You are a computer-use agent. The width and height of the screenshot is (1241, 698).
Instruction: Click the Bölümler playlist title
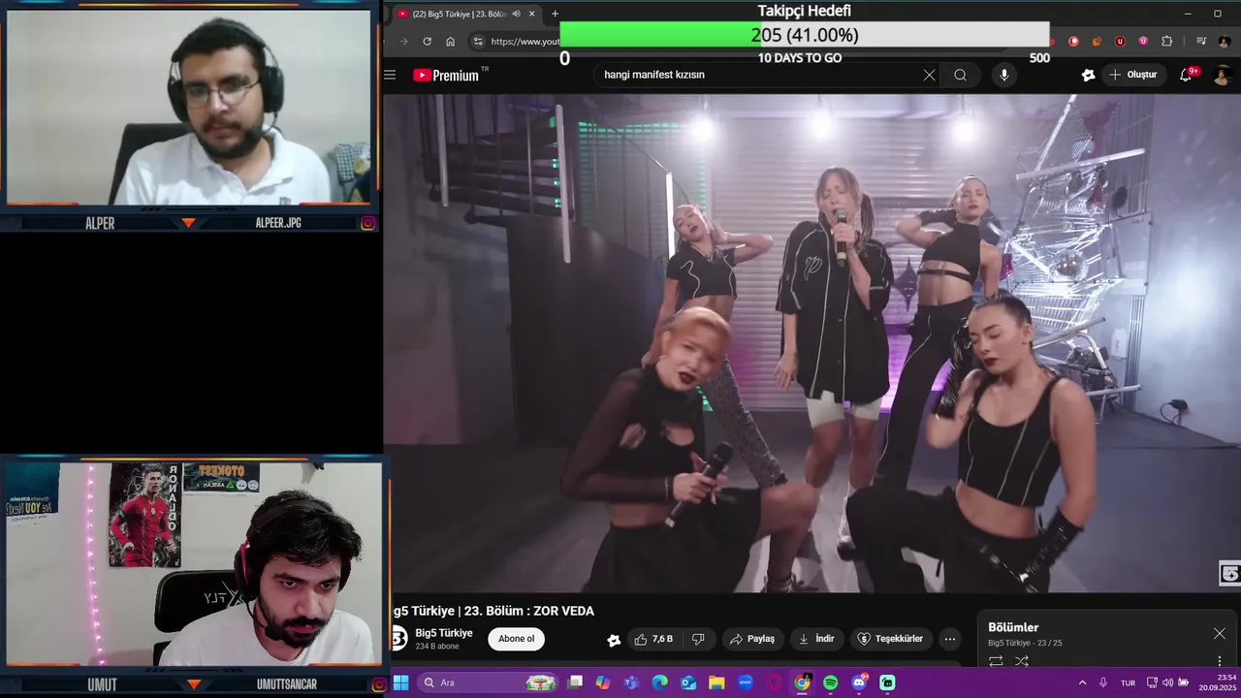point(1013,627)
